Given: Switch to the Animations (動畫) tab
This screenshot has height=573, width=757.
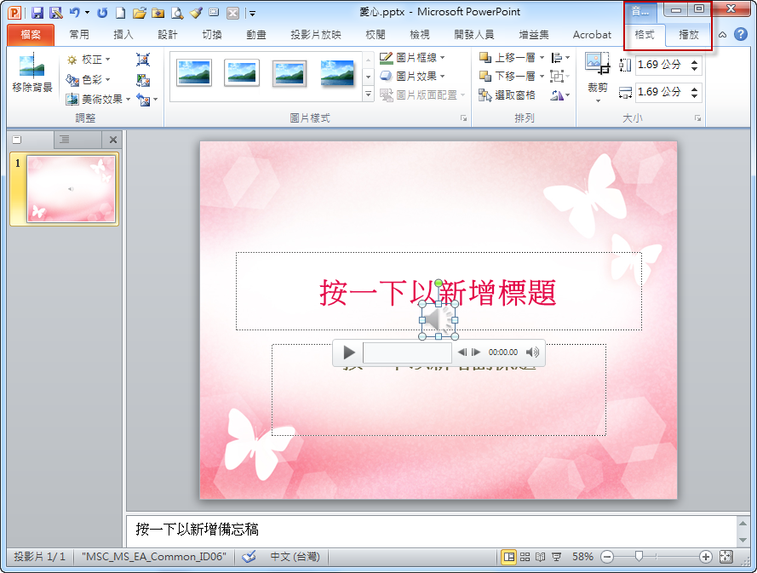Looking at the screenshot, I should pos(255,34).
